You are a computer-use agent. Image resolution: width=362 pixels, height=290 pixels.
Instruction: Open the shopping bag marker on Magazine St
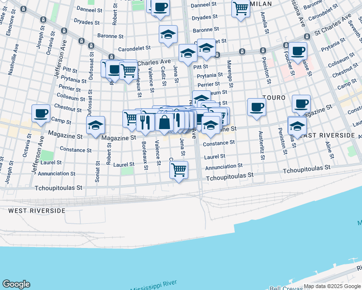(164, 124)
